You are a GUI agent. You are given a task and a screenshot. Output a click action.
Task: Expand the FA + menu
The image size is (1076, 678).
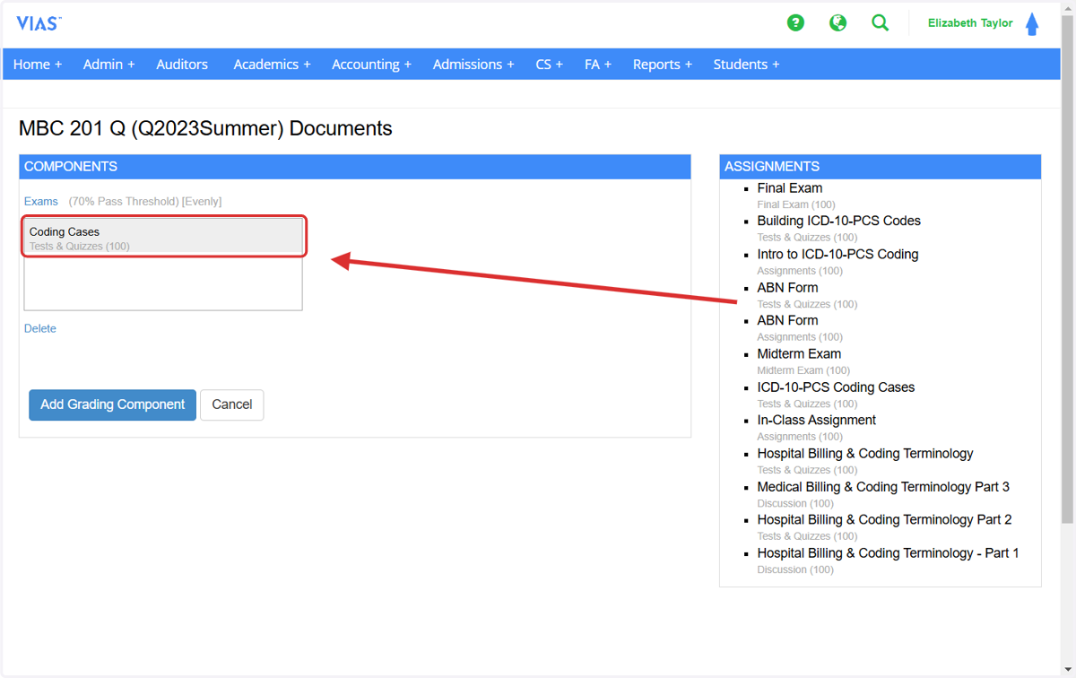tap(598, 65)
